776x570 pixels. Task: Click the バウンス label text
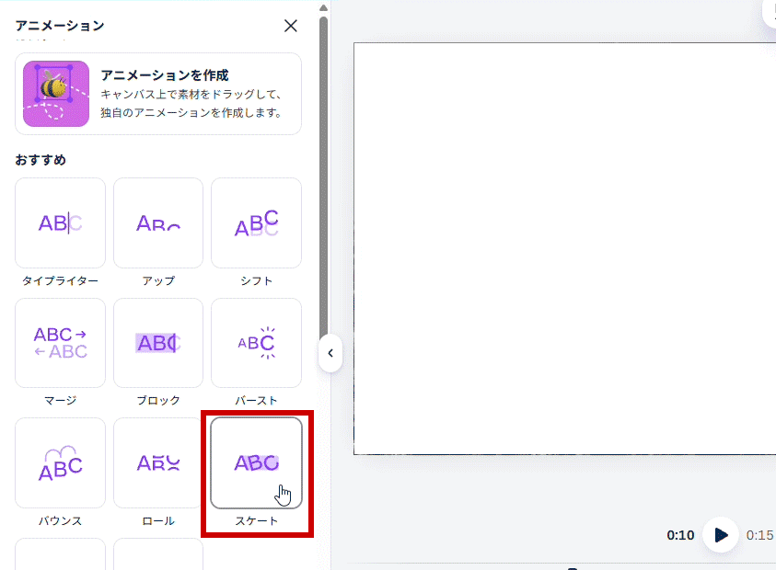click(x=61, y=520)
